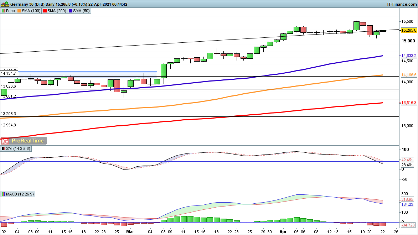418x235 pixels.
Task: Click the DEMO candlestick icon in title bar
Action: tap(5, 4)
